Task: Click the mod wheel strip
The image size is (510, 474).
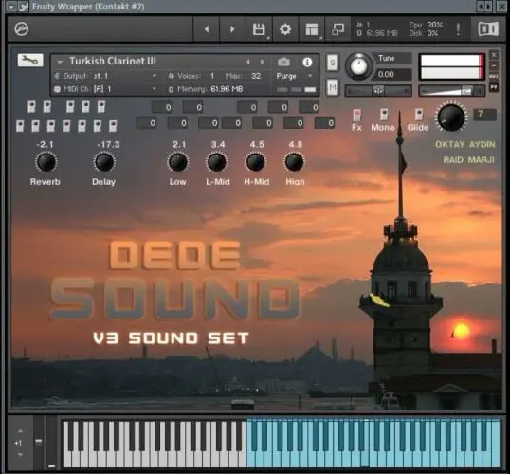Action: pyautogui.click(x=51, y=443)
